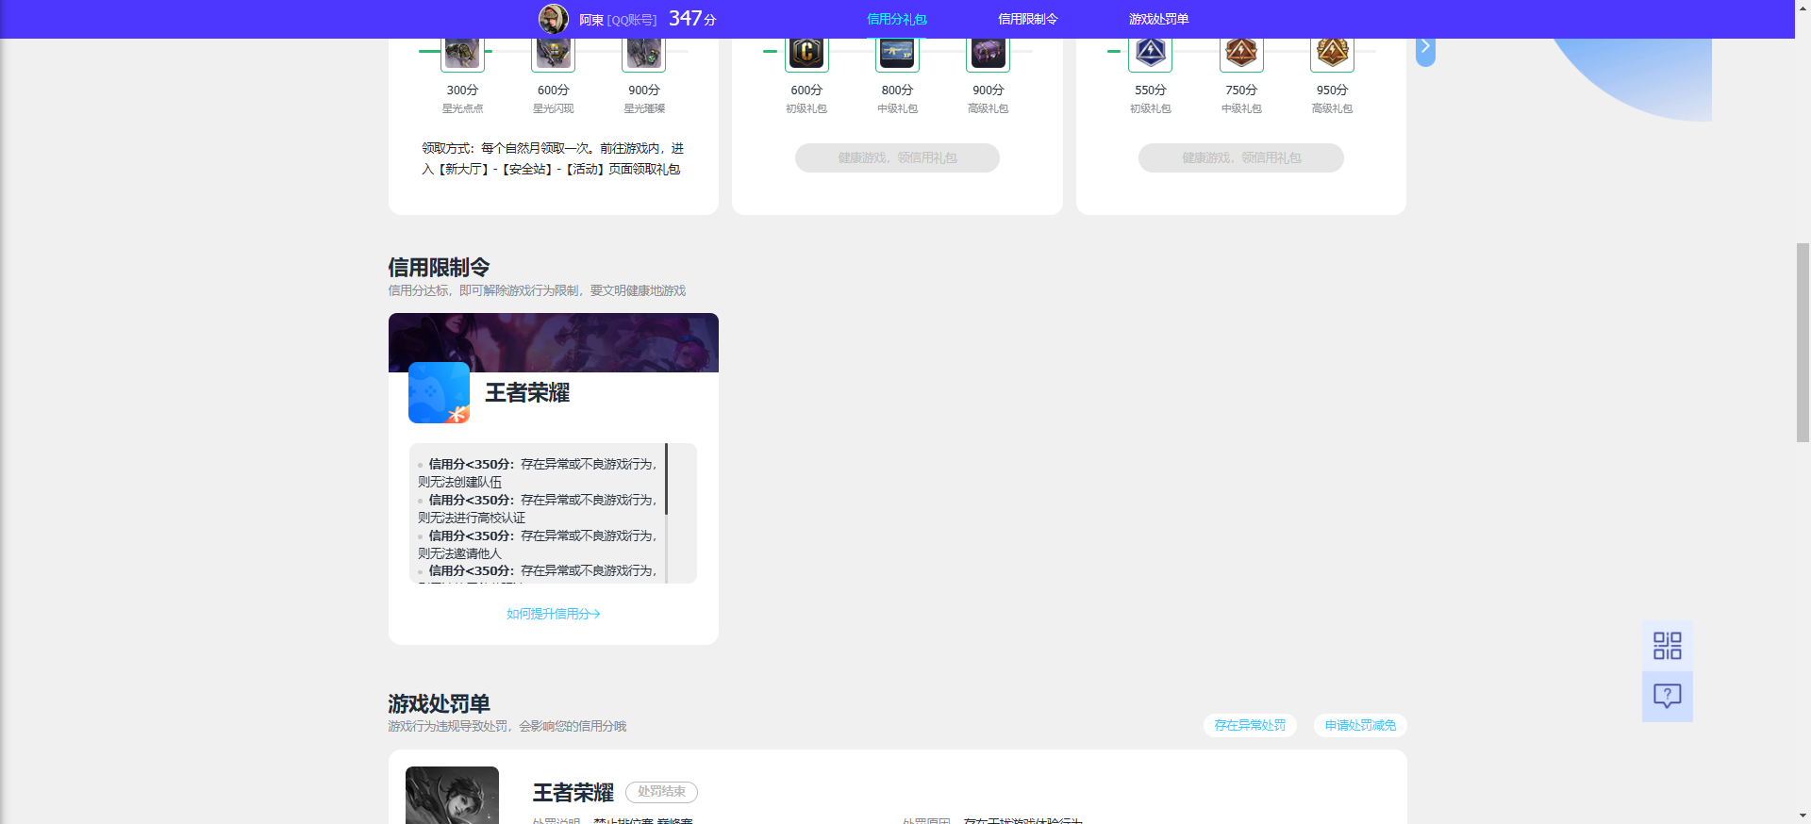Open 如何提升信用分 link
This screenshot has height=824, width=1811.
[554, 614]
